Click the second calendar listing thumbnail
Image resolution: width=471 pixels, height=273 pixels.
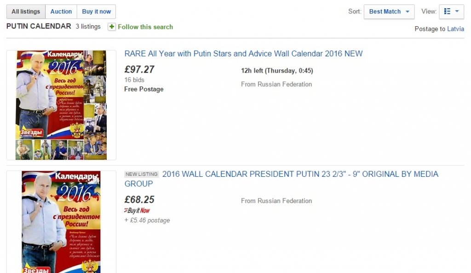[x=61, y=222]
